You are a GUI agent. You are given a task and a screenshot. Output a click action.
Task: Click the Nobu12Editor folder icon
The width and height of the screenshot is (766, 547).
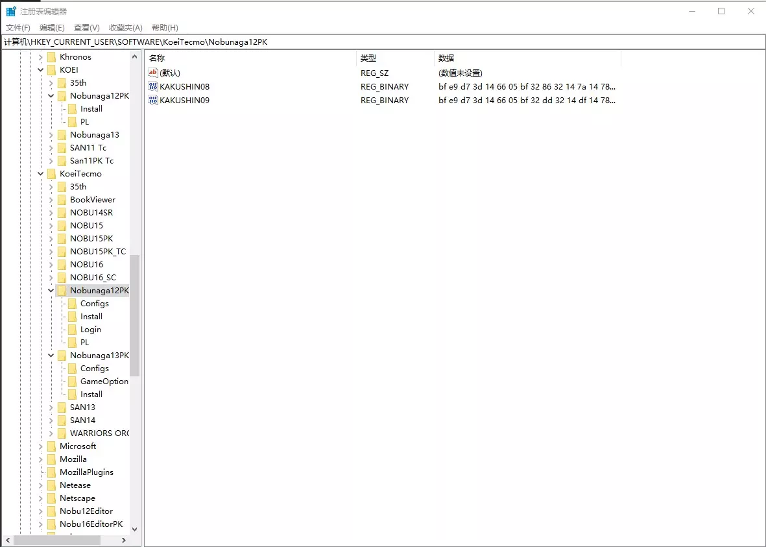pos(51,511)
